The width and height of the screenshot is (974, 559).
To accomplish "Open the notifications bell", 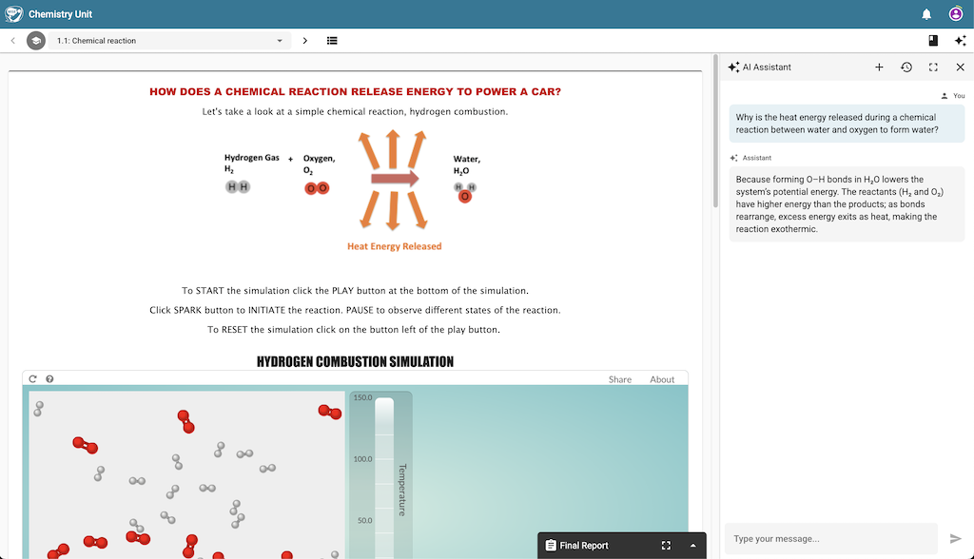I will pos(926,14).
